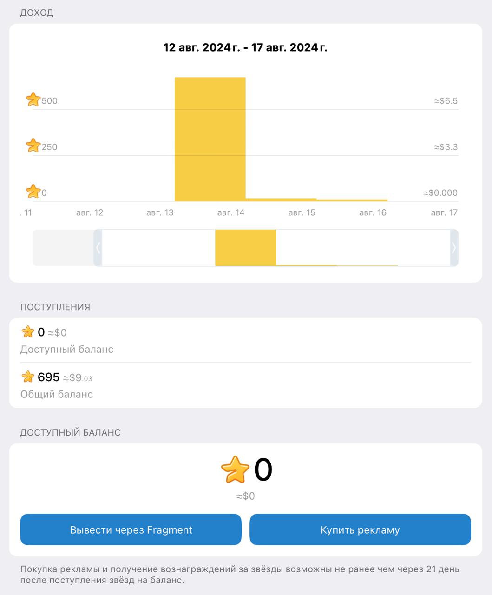Select the Доступный баланс row in Поступления

[x=245, y=340]
